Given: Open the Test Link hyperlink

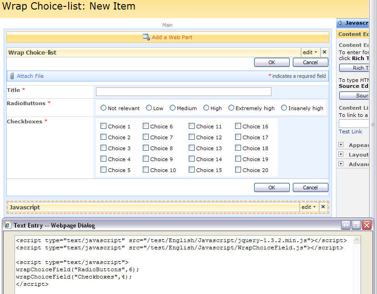Looking at the screenshot, I should tap(350, 132).
